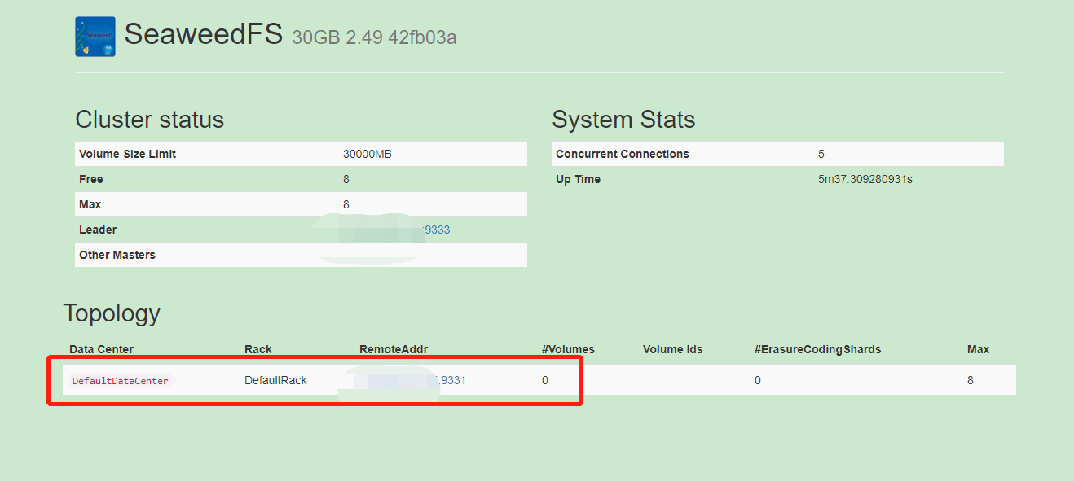Viewport: 1074px width, 481px height.
Task: Click the uptime value 5m37.309280931s
Action: (x=865, y=179)
